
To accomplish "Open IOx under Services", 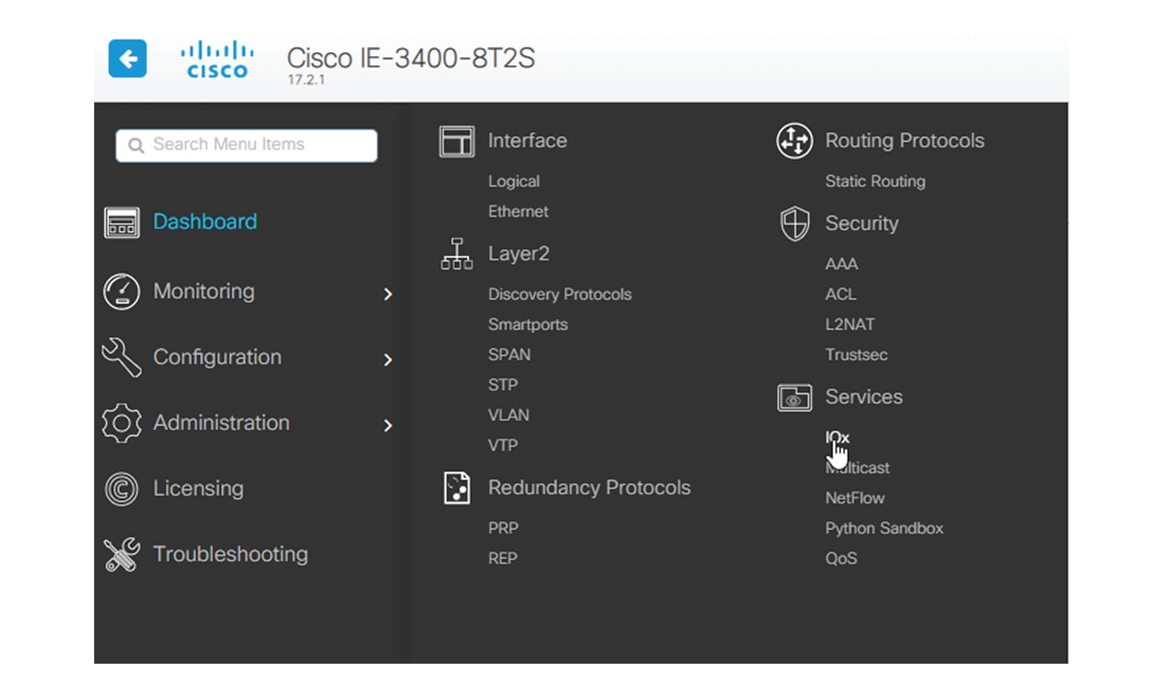I will (x=837, y=437).
